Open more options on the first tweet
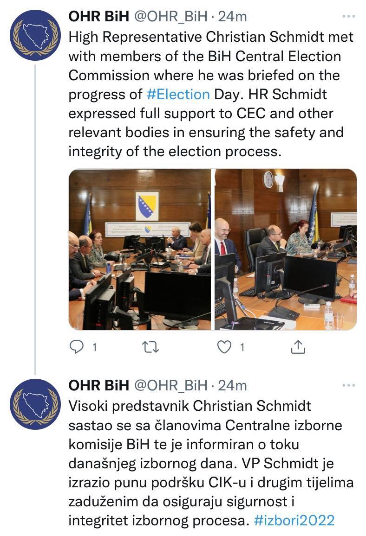Screen dimensions: 366x536 pyautogui.click(x=348, y=16)
